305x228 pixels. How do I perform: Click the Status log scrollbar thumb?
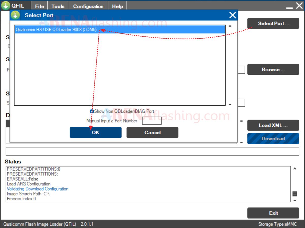point(295,194)
